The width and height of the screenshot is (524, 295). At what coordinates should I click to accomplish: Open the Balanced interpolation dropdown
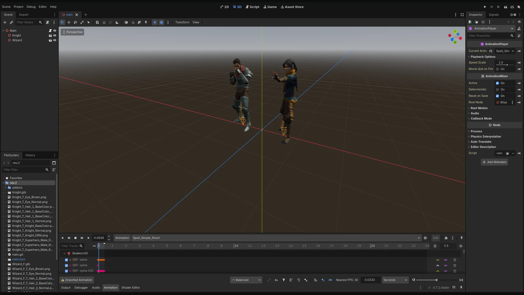click(x=246, y=280)
